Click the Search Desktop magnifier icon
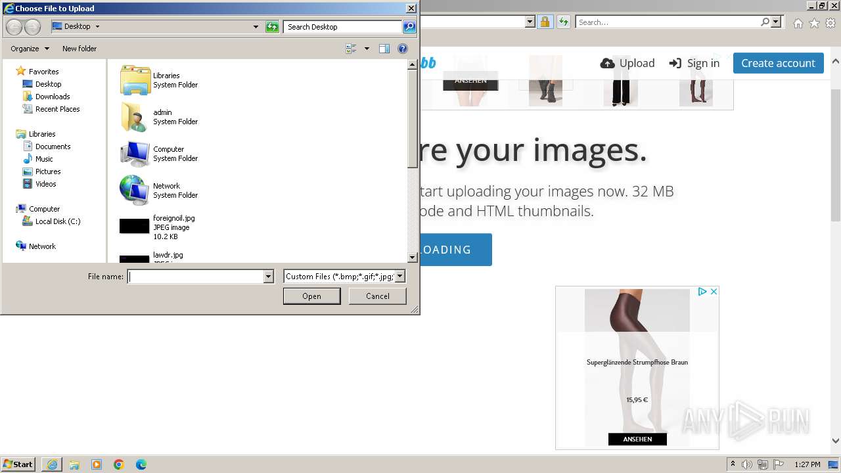841x473 pixels. tap(409, 27)
